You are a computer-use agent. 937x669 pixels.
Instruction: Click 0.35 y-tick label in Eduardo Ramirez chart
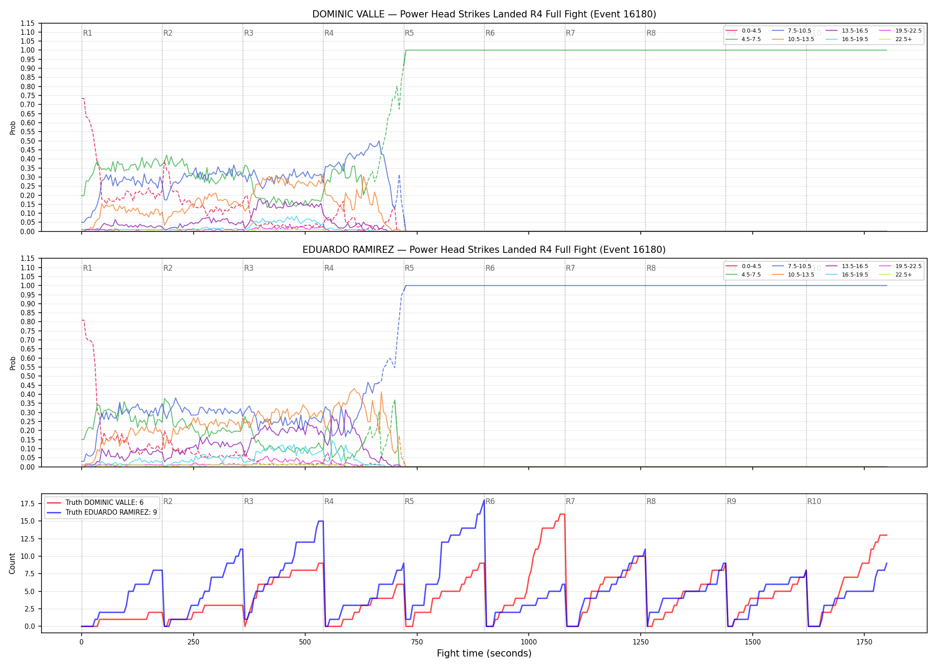[28, 404]
